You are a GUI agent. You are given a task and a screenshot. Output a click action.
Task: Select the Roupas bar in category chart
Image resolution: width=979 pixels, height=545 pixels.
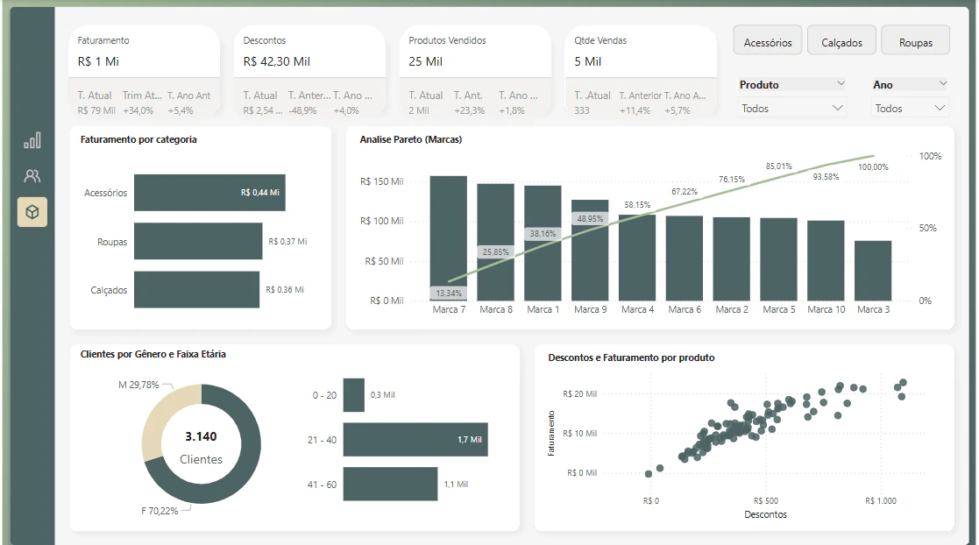pos(198,241)
